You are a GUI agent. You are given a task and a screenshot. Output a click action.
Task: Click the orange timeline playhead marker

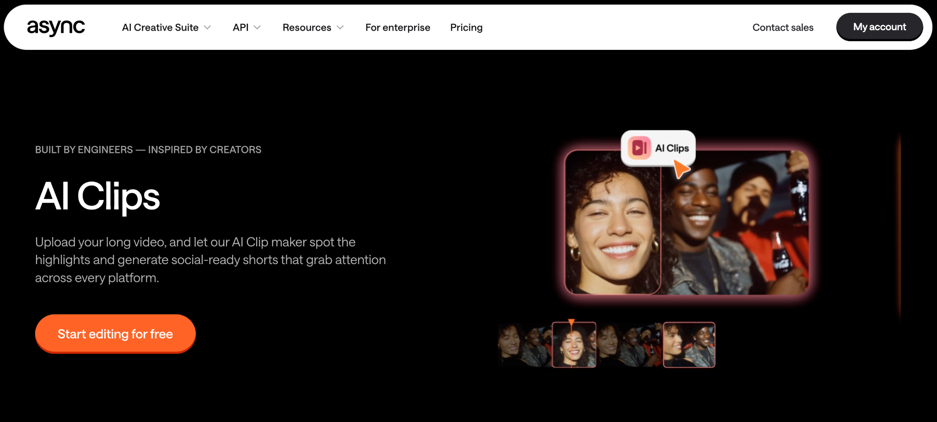(571, 323)
